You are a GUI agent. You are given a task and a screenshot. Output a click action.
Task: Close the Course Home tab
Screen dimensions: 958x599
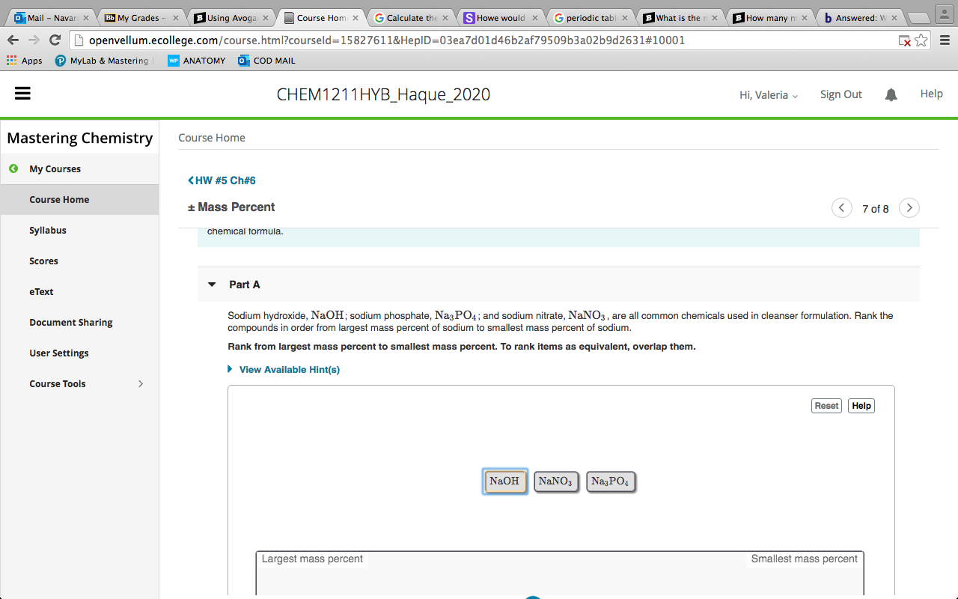355,17
